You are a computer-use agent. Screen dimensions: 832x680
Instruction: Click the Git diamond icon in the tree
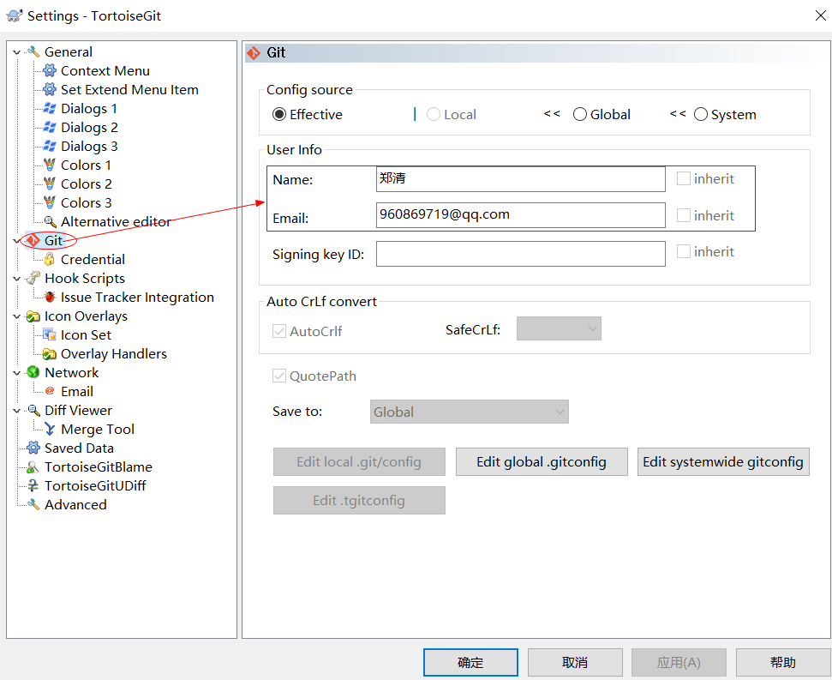click(33, 240)
